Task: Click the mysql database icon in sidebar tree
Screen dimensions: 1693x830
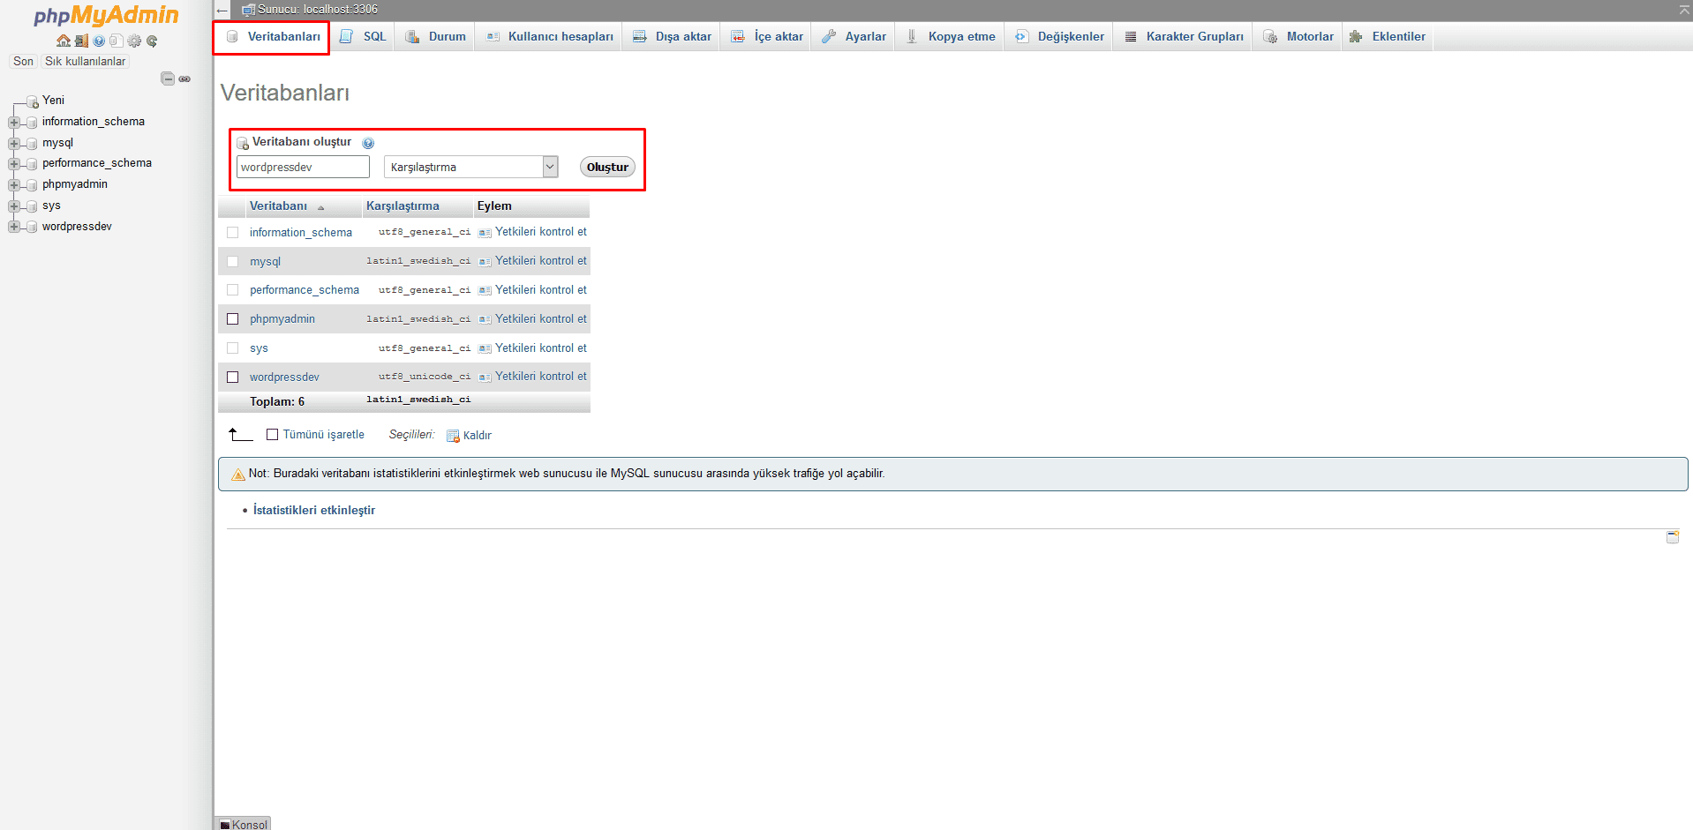Action: tap(32, 144)
